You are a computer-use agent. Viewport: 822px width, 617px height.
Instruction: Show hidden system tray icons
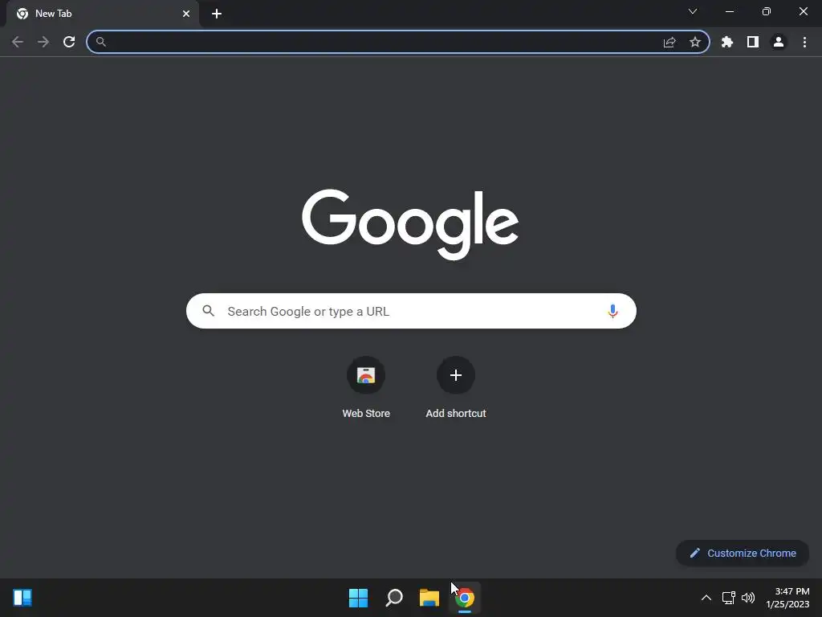(x=706, y=598)
